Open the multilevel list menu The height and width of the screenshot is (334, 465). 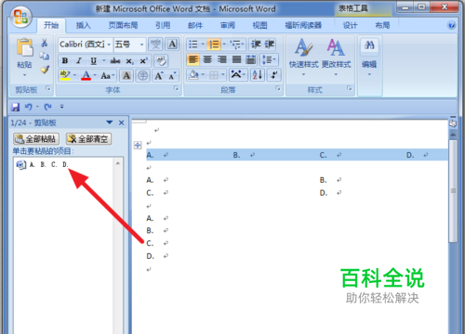coord(237,45)
